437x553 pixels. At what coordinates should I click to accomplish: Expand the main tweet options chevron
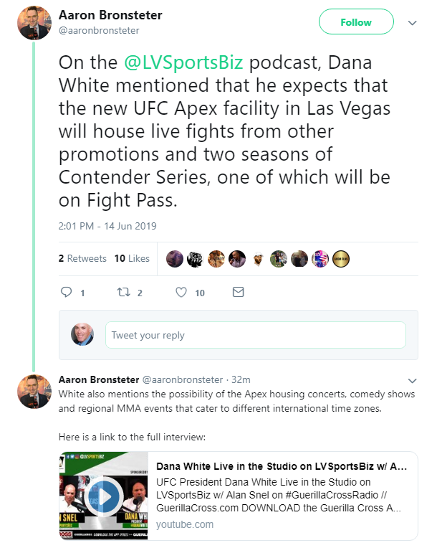(x=413, y=23)
